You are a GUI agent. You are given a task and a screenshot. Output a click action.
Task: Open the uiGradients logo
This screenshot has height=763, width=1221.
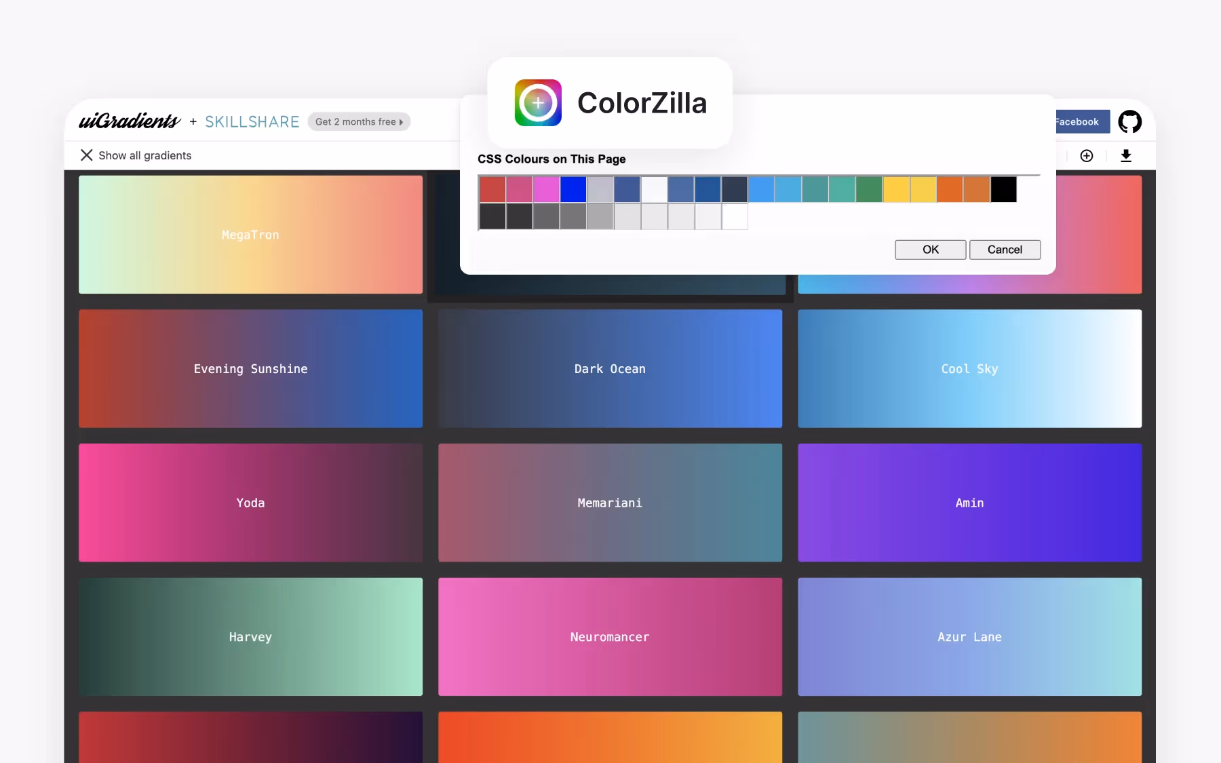[130, 121]
